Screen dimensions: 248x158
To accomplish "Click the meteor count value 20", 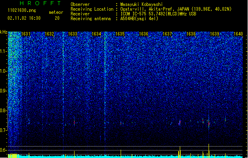I will (x=57, y=18).
